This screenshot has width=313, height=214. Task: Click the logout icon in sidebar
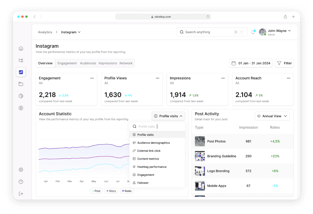tap(21, 194)
